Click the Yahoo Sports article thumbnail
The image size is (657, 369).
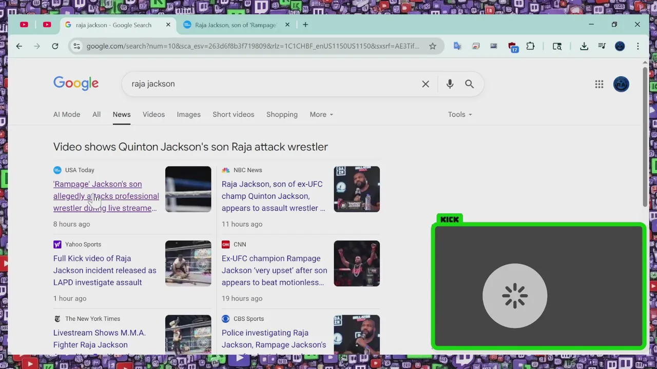(x=188, y=263)
